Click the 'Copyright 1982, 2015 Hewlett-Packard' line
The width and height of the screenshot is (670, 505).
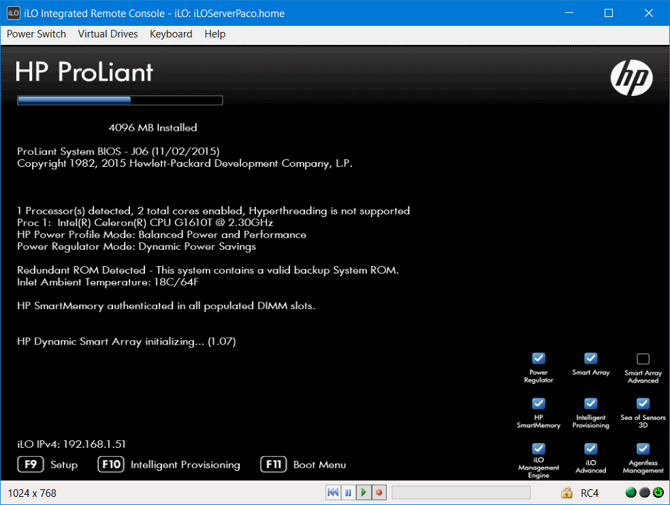(x=185, y=163)
